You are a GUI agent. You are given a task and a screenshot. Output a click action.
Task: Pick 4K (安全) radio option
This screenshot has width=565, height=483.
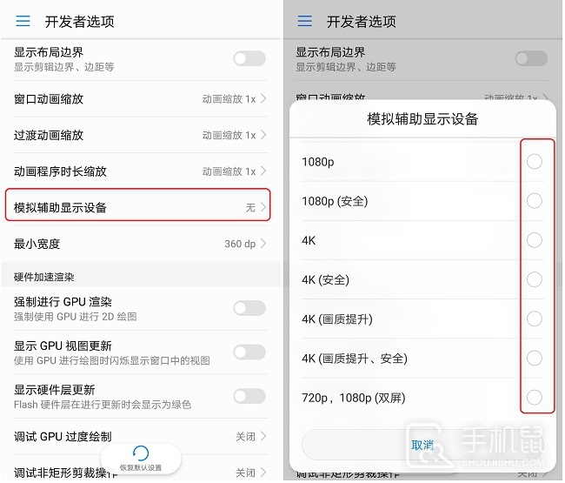click(535, 279)
